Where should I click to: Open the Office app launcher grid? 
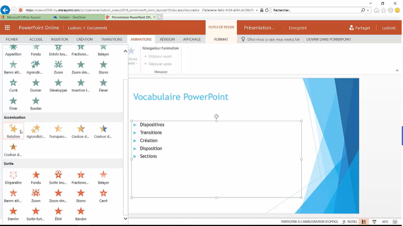[7, 28]
